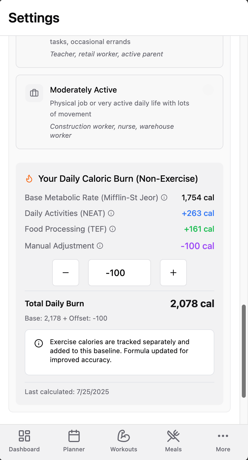Click the info icon next to Food Processing (TEF)
The width and height of the screenshot is (248, 460).
coord(112,229)
